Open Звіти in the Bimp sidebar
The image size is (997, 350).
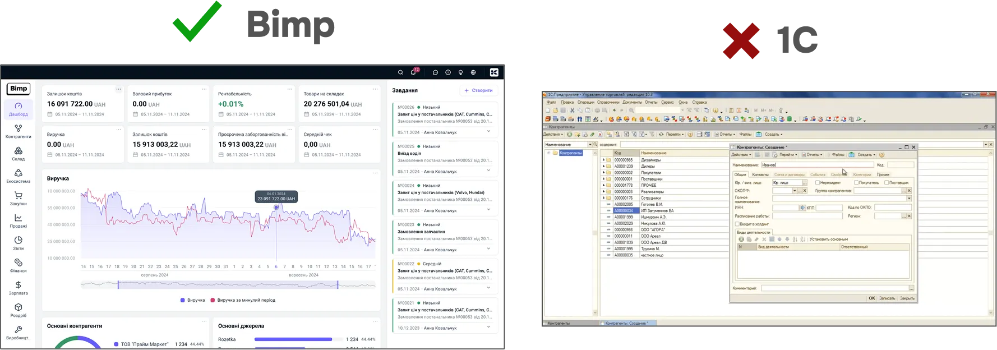point(19,243)
